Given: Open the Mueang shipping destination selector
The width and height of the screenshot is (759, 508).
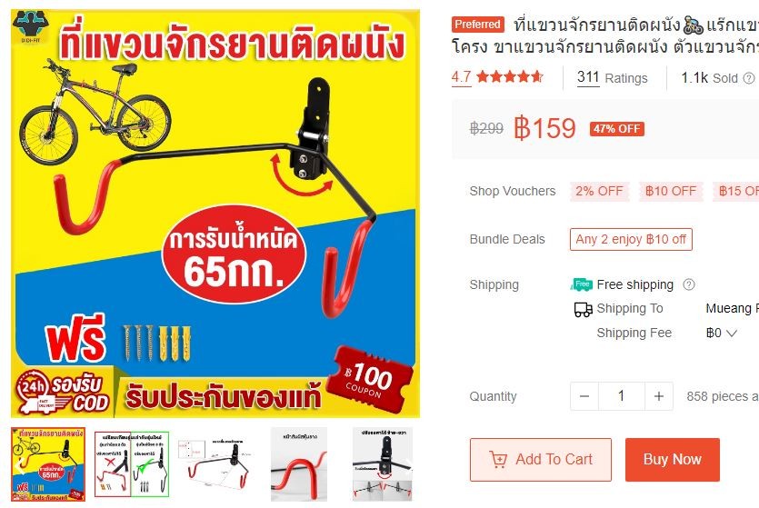Looking at the screenshot, I should [732, 308].
